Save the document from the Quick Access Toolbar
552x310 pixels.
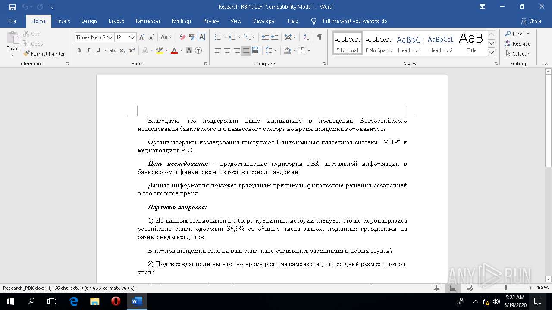(13, 7)
